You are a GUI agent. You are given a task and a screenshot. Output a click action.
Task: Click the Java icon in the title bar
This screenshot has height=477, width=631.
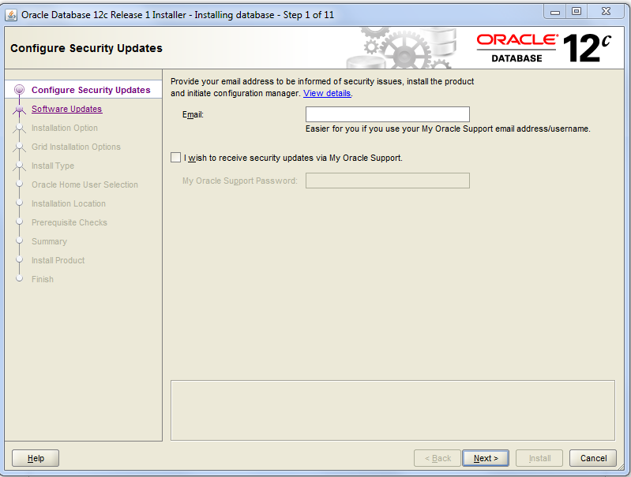tap(11, 15)
